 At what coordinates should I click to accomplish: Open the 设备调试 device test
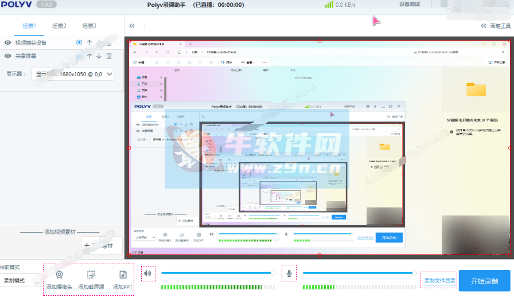click(x=410, y=5)
